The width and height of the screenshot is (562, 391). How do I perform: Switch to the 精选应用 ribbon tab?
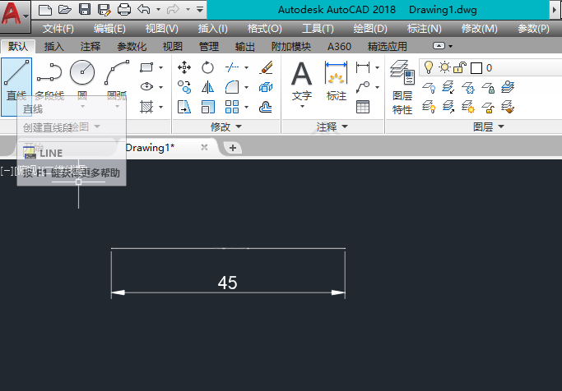point(388,47)
